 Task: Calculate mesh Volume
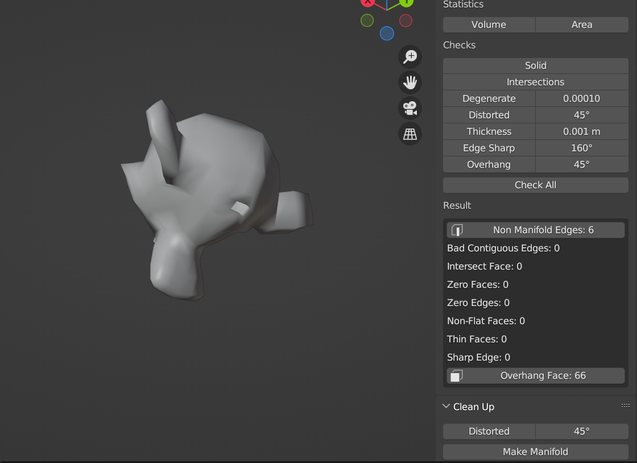pyautogui.click(x=489, y=25)
